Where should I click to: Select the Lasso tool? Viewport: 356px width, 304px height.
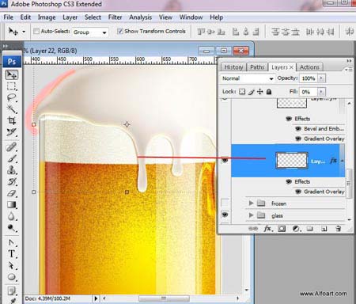11,97
